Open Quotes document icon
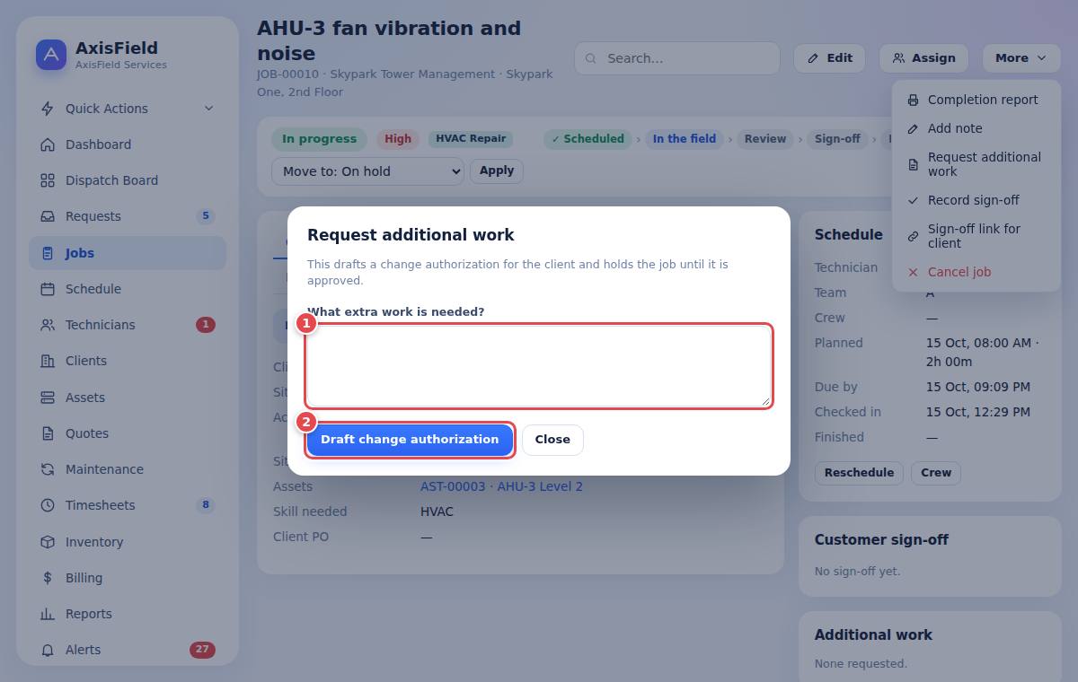This screenshot has width=1078, height=682. coord(48,433)
